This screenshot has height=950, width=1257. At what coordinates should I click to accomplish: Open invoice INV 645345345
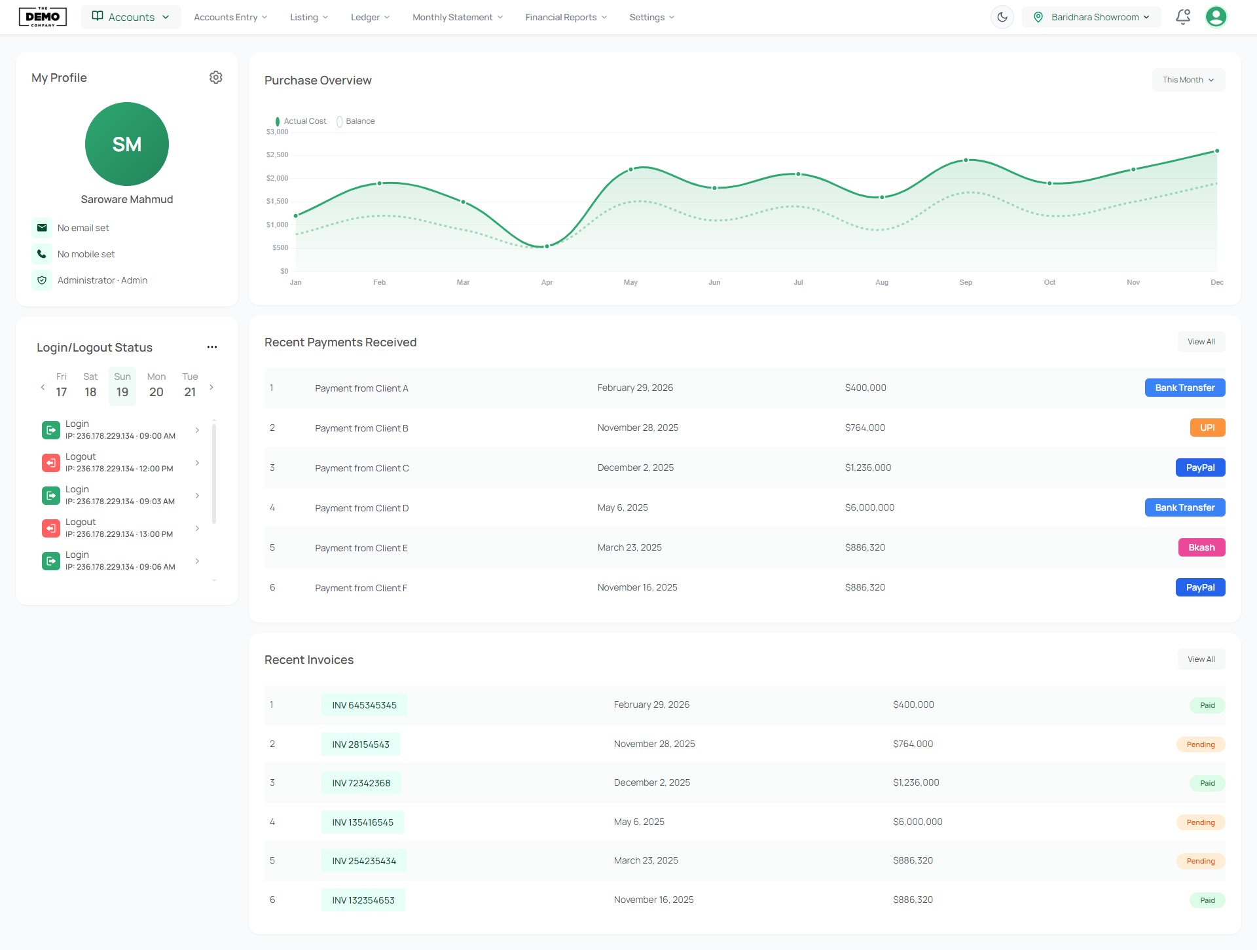pos(364,705)
